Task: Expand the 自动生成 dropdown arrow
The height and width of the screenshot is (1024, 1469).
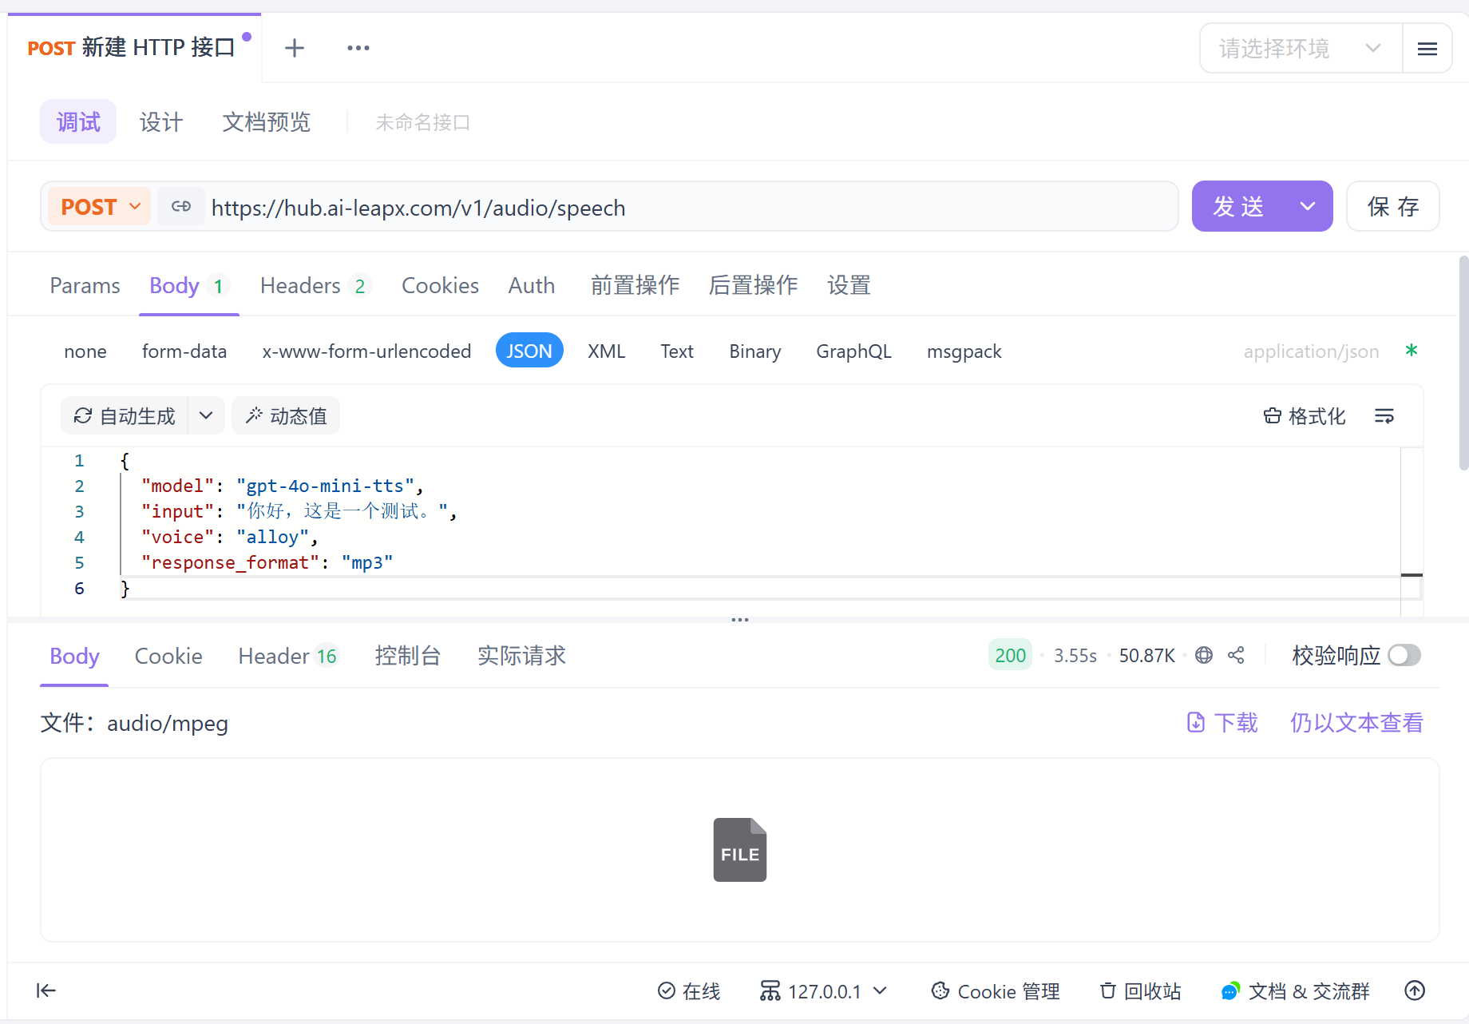Action: tap(206, 416)
